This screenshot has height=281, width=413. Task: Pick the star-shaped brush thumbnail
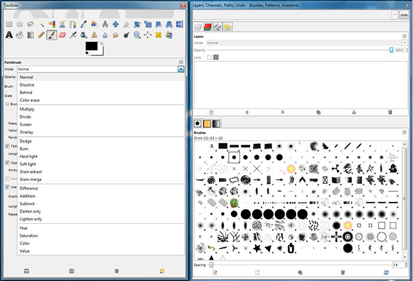pyautogui.click(x=257, y=248)
